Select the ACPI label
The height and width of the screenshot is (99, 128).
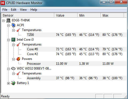pyautogui.click(x=20, y=25)
